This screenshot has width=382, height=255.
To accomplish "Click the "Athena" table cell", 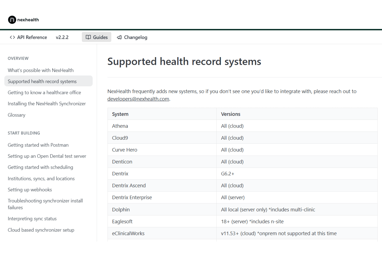I will [x=162, y=126].
